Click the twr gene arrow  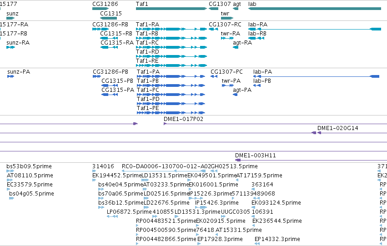(x=227, y=18)
